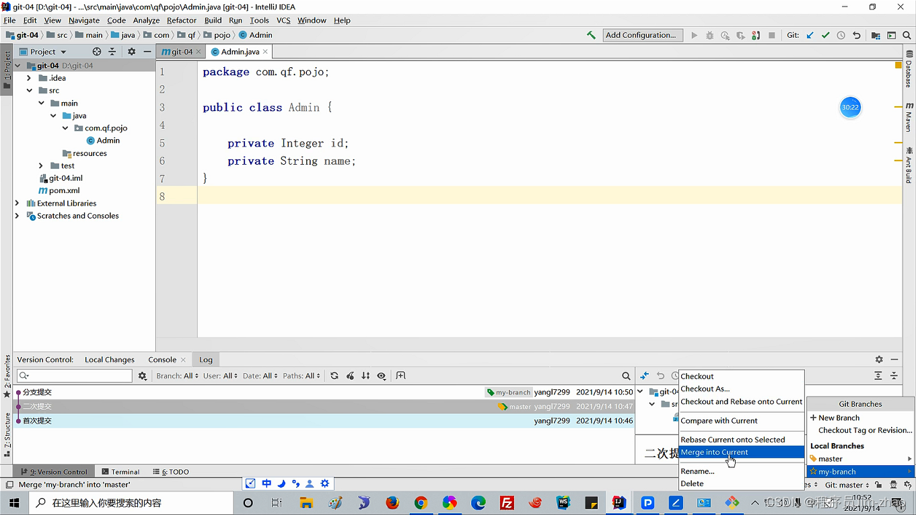Open Version Control panel settings gear

878,360
